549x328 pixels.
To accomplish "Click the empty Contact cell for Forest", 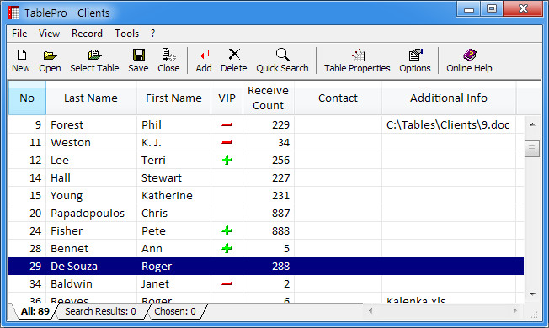I will (338, 124).
